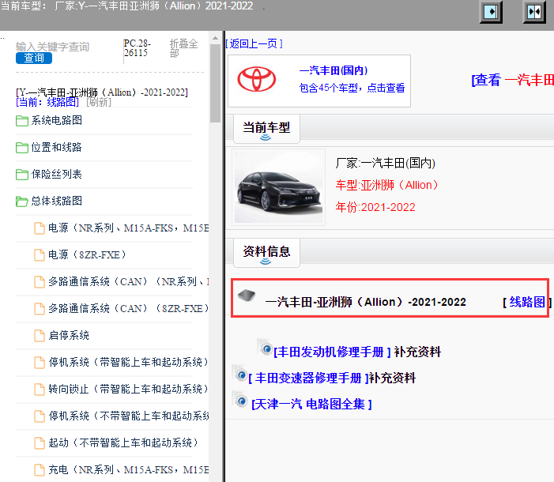Open 起动（不带智能上车和起动系统） entry

[x=123, y=442]
